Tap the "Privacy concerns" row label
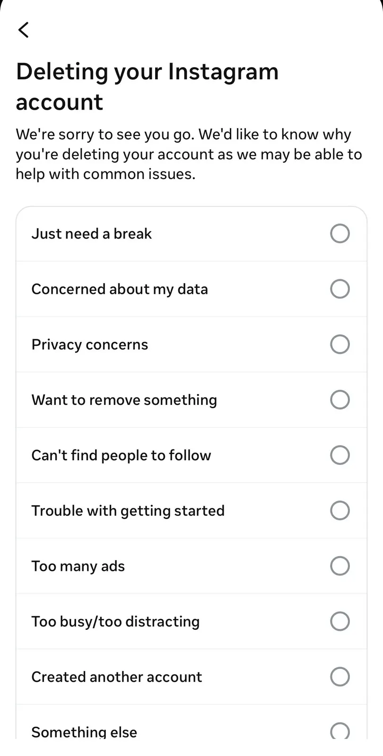Viewport: 383px width, 756px height. pyautogui.click(x=90, y=344)
